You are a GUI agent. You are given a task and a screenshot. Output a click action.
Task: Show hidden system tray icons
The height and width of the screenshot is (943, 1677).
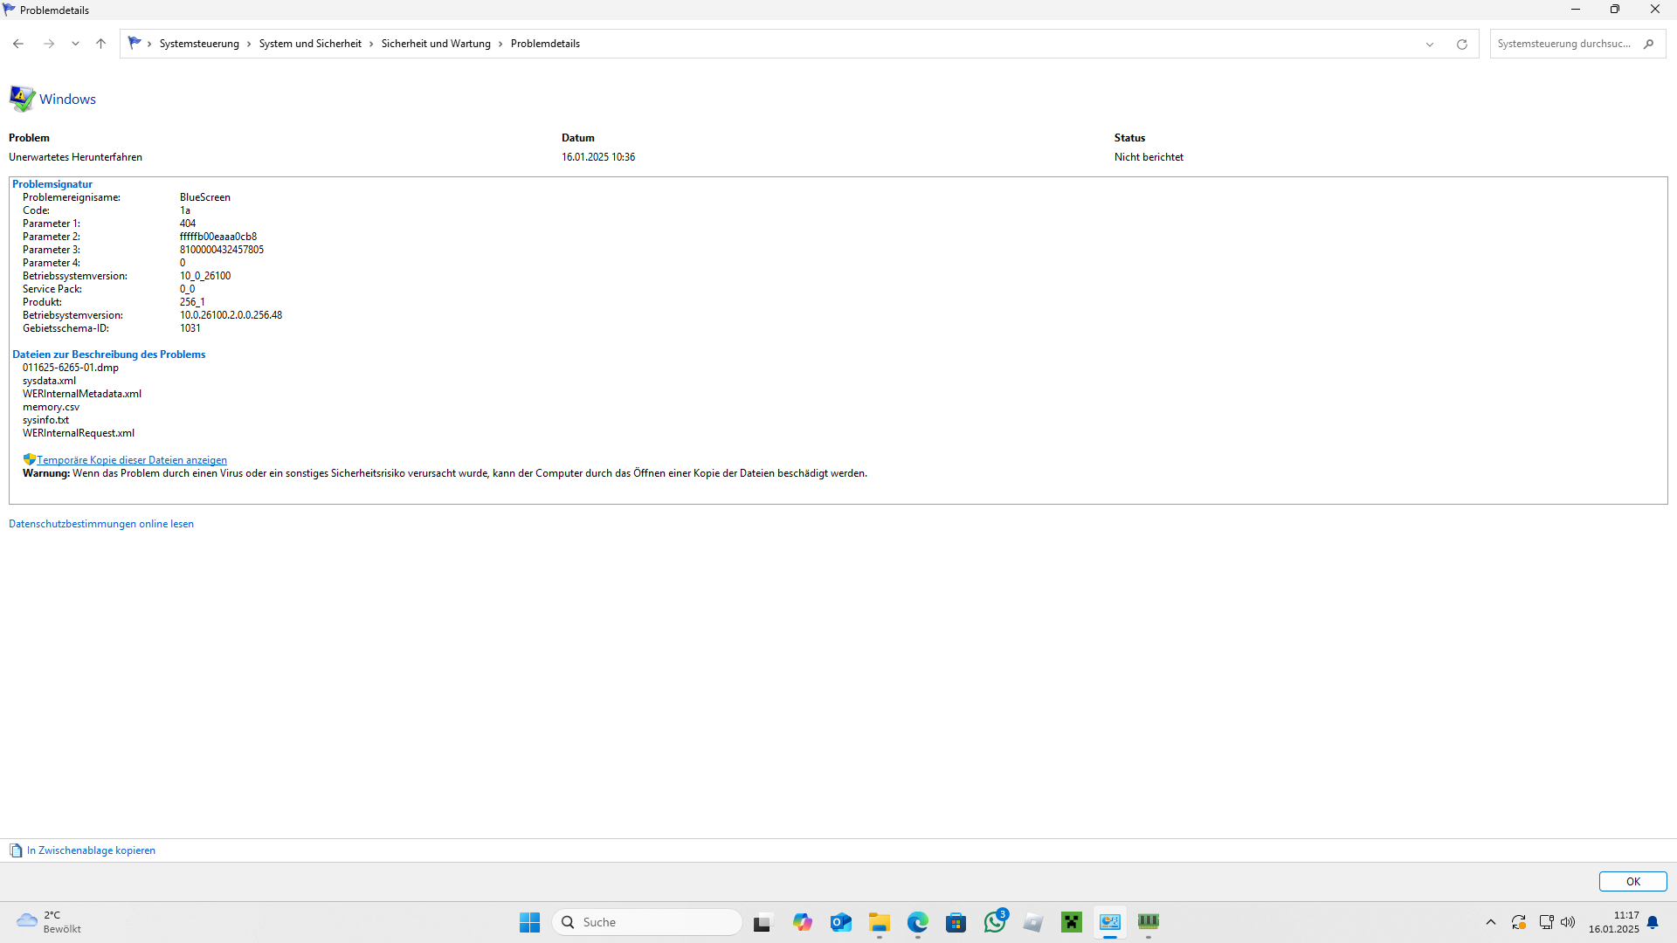click(1492, 922)
